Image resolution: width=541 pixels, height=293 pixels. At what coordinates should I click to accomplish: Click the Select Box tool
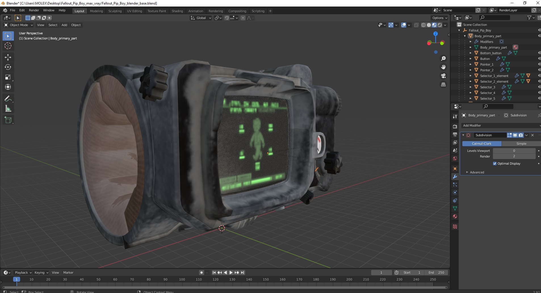click(8, 36)
